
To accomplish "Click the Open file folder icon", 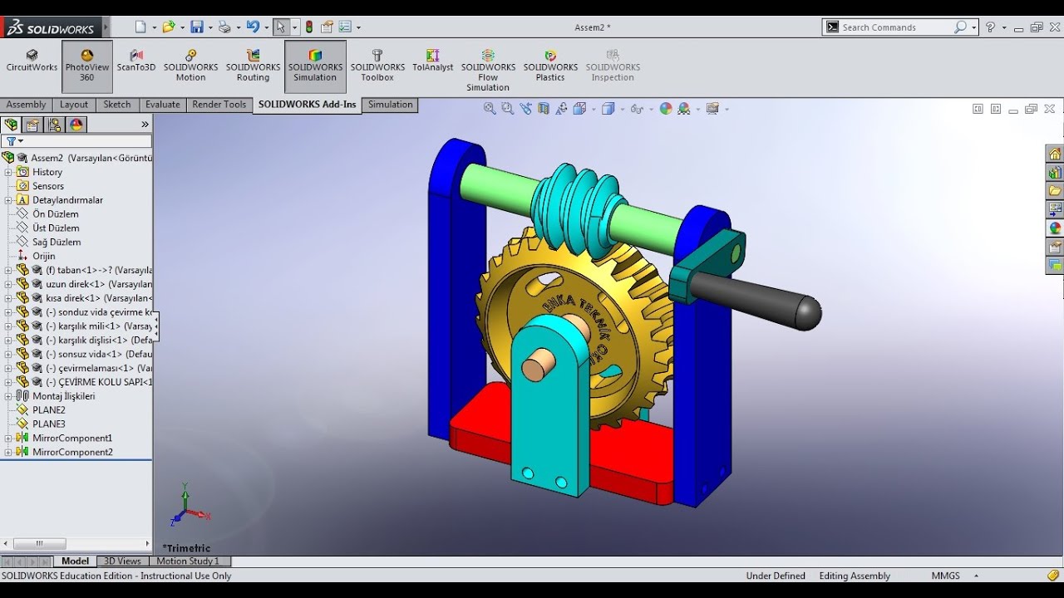I will pyautogui.click(x=169, y=27).
